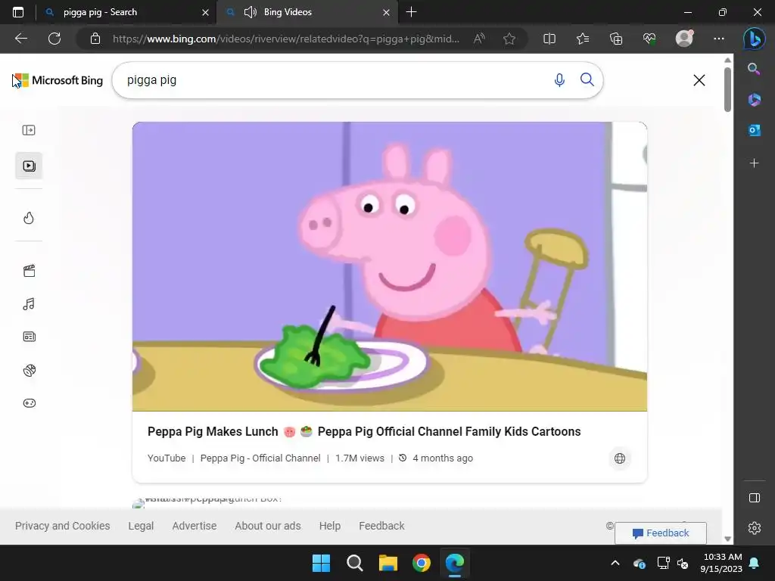Switch to the 'pigga pig - Search' tab

126,12
